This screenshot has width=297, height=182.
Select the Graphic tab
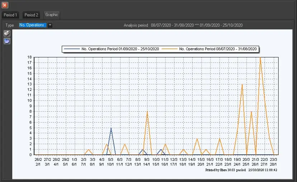[x=52, y=15]
